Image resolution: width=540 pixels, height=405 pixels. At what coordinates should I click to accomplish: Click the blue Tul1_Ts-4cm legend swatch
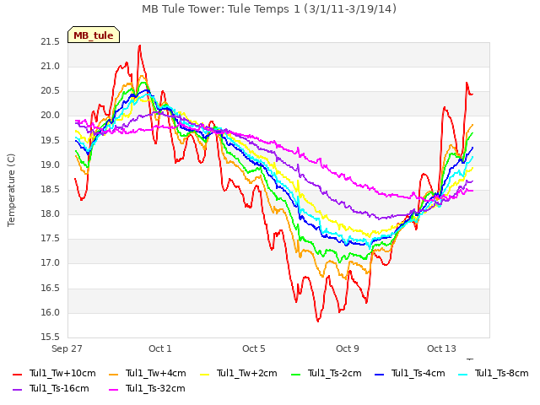point(379,374)
